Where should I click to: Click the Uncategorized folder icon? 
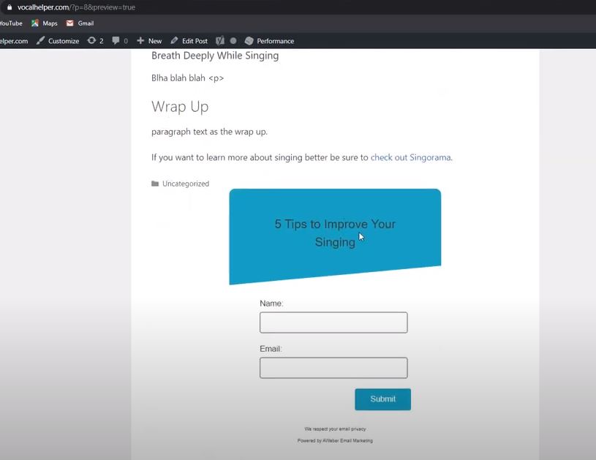pyautogui.click(x=154, y=184)
